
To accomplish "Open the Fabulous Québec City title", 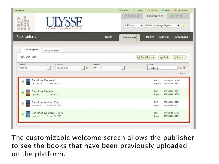I will (x=45, y=102).
